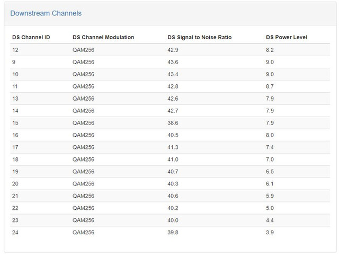Select the DS Signal to Noise Ratio header
339x257 pixels.
pyautogui.click(x=200, y=37)
